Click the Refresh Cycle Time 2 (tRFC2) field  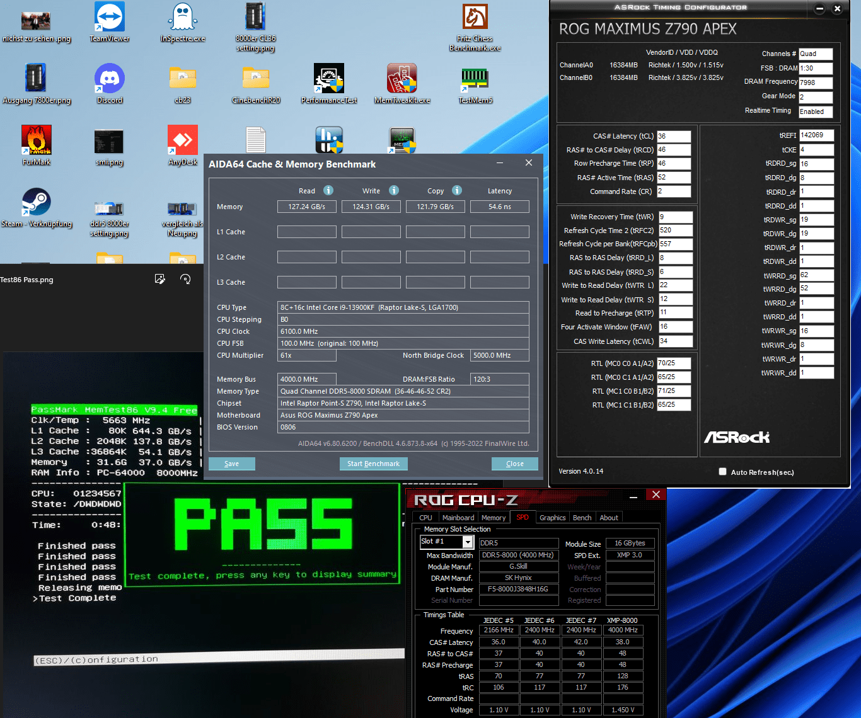(x=676, y=231)
